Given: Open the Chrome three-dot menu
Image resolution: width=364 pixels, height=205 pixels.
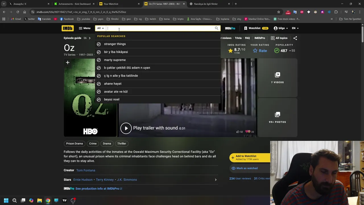Looking at the screenshot, I should pyautogui.click(x=360, y=12).
